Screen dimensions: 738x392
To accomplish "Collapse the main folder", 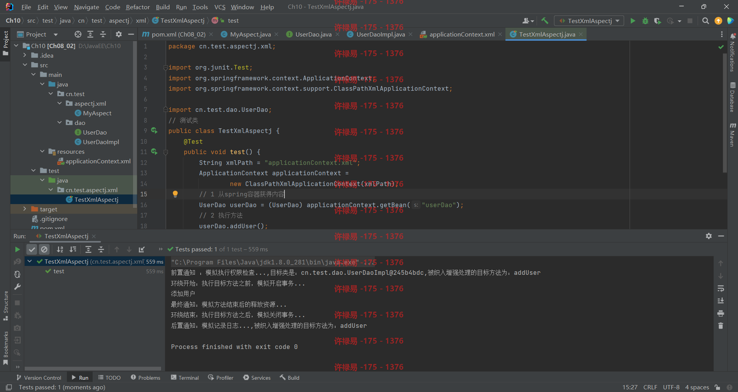I will [x=34, y=75].
